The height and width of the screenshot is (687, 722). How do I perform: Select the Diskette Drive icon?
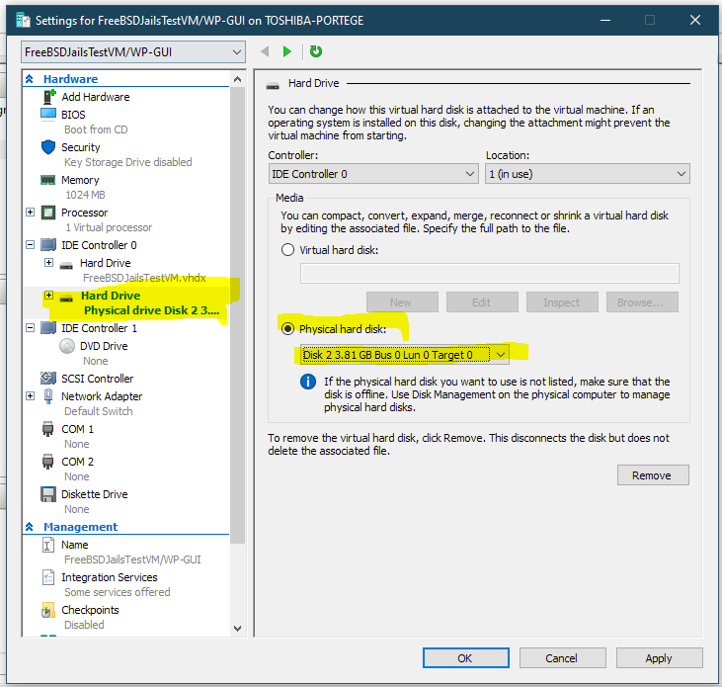click(48, 494)
